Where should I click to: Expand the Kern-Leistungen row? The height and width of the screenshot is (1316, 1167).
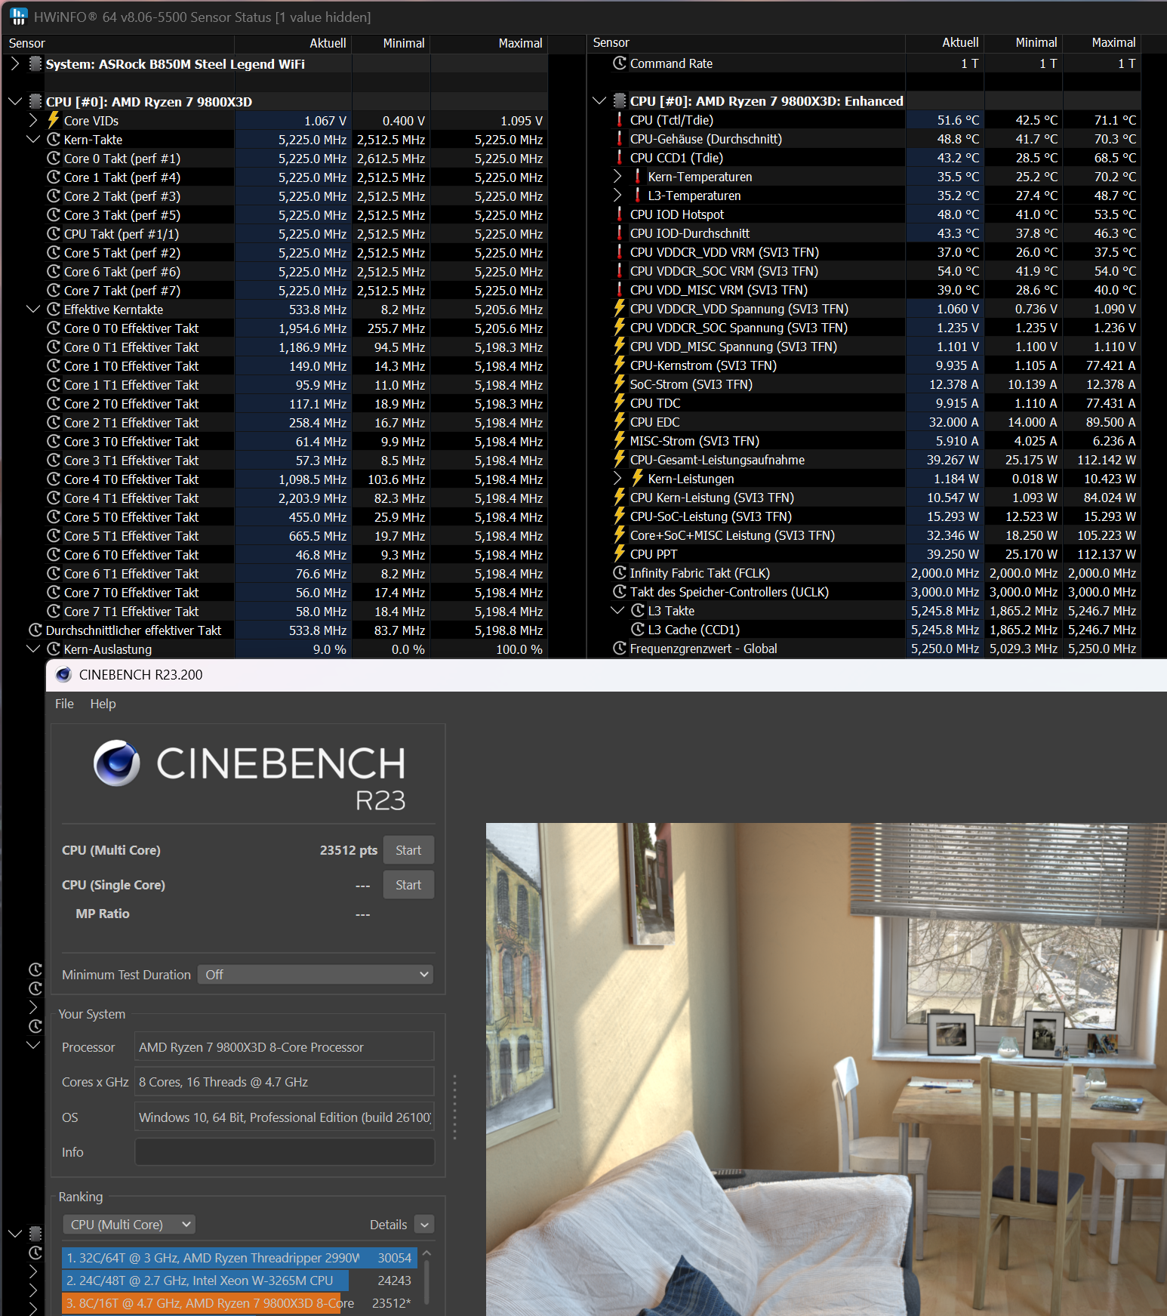[x=617, y=478]
